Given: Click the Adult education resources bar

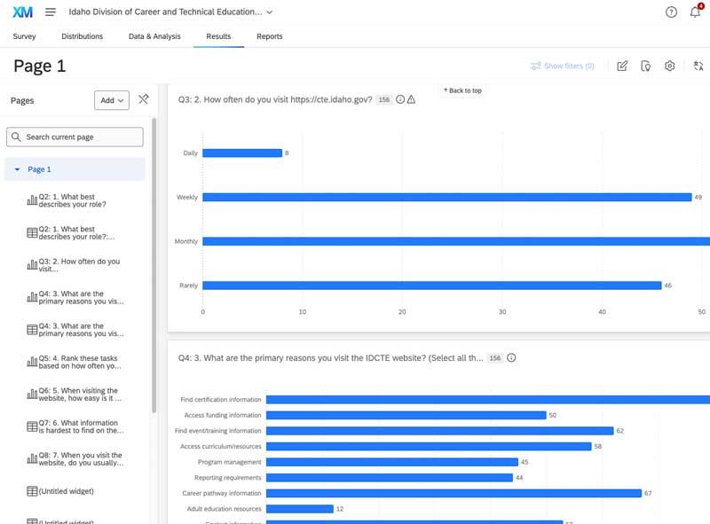Looking at the screenshot, I should (300, 509).
